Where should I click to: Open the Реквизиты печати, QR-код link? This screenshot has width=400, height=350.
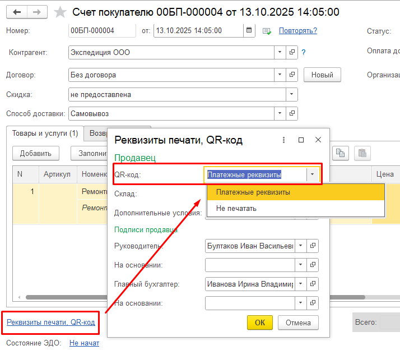tap(51, 322)
